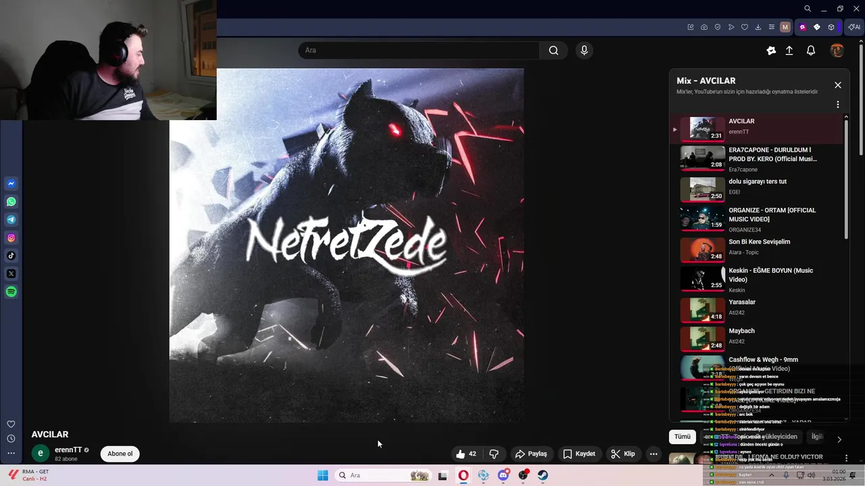This screenshot has width=865, height=486.
Task: Create a clip with the Klip button
Action: point(622,454)
